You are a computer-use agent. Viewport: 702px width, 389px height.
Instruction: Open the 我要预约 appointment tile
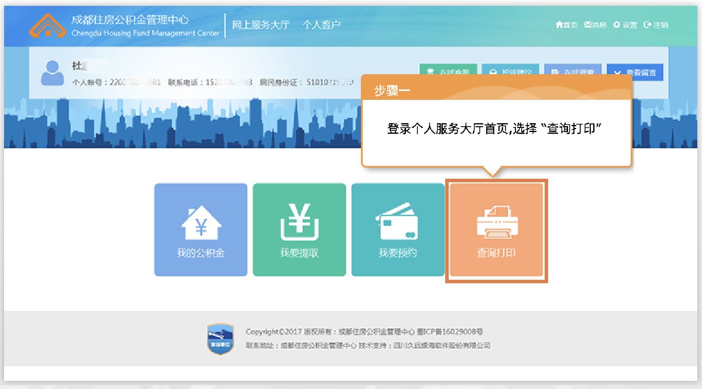[398, 230]
